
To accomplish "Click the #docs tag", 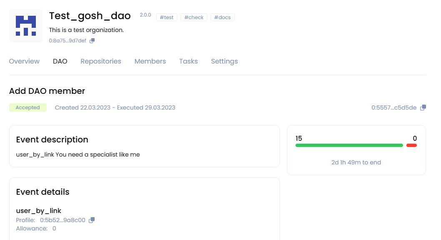I will click(x=223, y=17).
